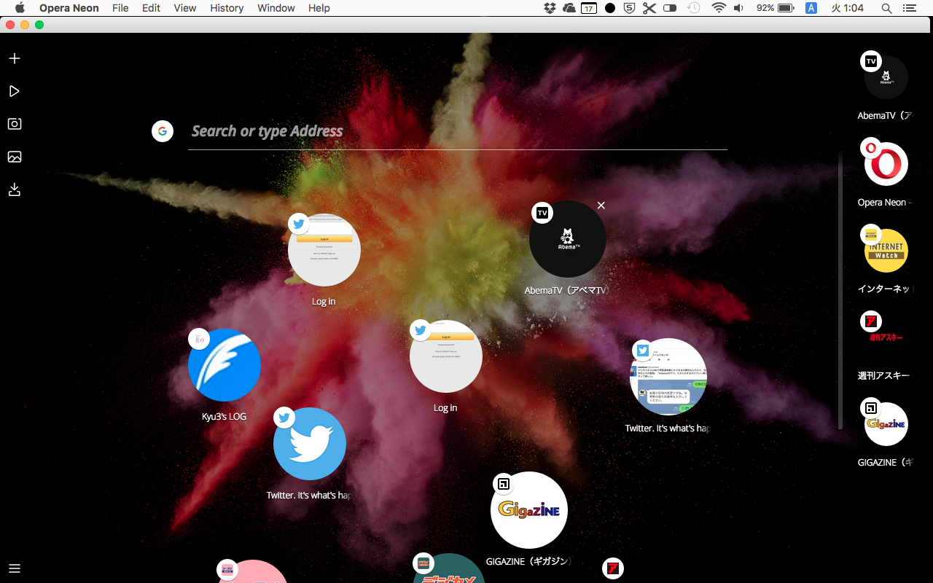Open the calendar 17 menu bar icon

click(x=589, y=8)
